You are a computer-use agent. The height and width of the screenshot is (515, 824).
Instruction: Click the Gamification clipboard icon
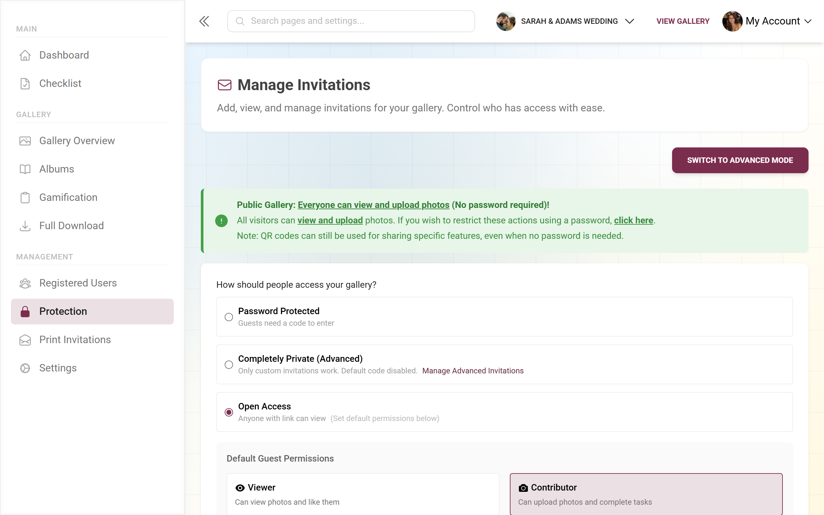(25, 198)
